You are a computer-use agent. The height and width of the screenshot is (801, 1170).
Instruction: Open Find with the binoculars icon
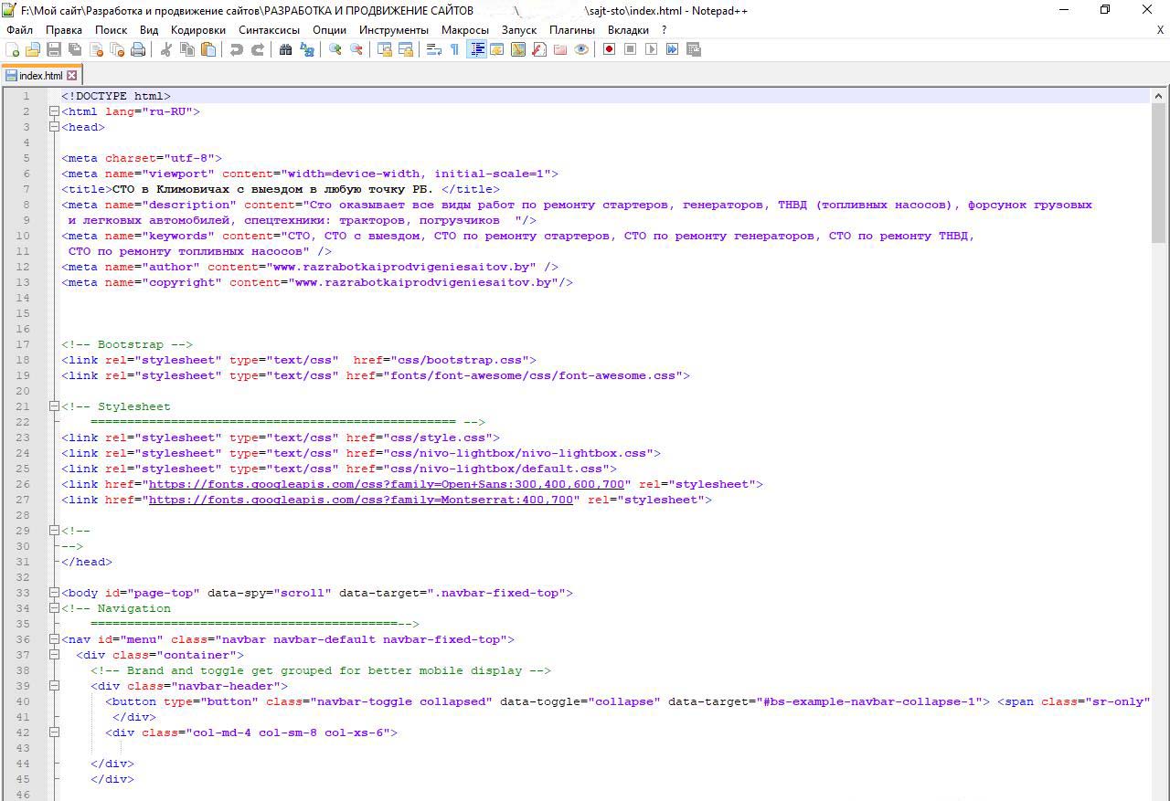[x=285, y=49]
